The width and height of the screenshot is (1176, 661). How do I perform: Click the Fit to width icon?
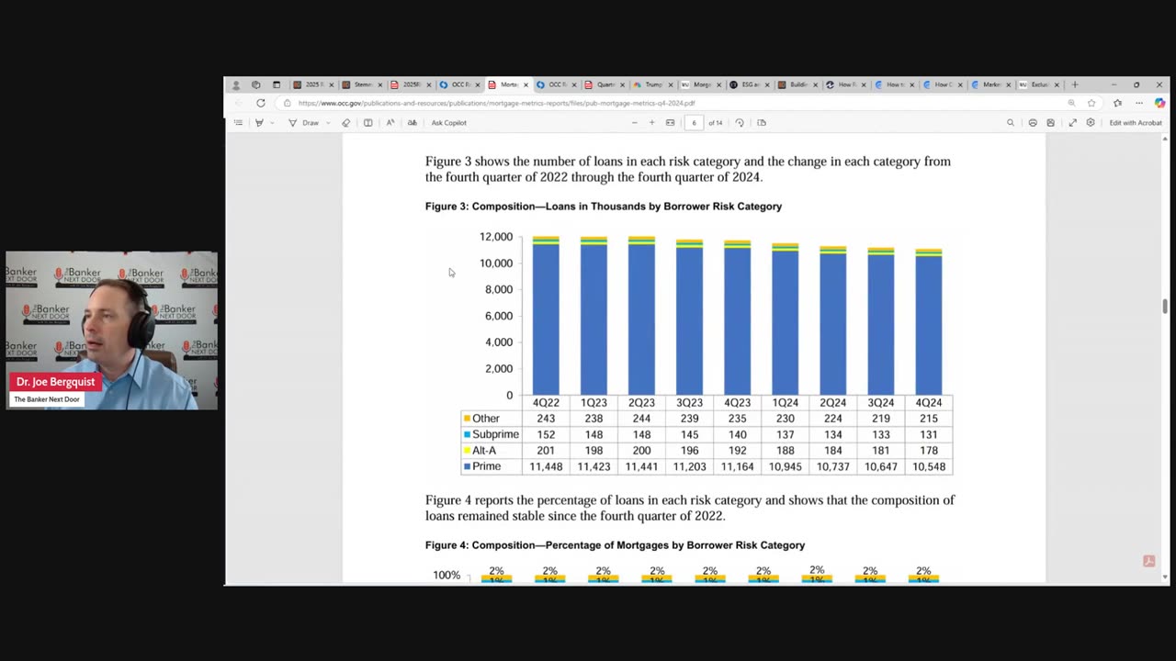[x=671, y=122]
